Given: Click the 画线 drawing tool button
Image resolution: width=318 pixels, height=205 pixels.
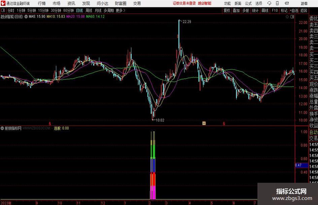Looking at the screenshot, I should [265, 10].
